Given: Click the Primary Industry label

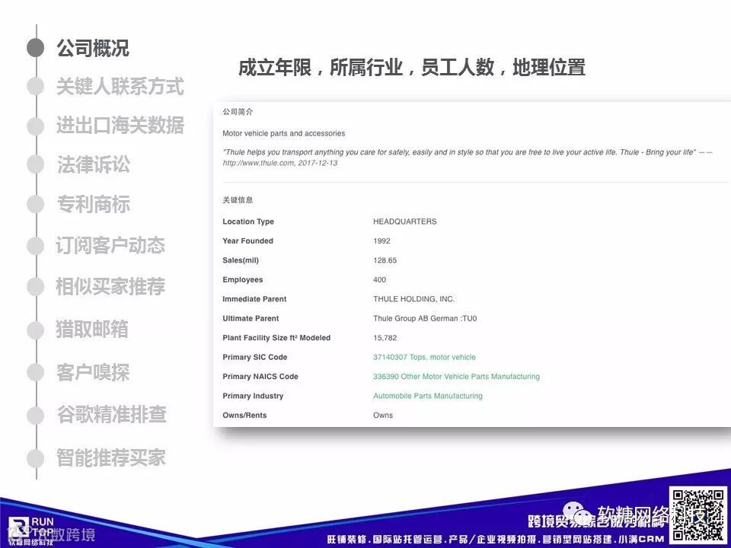Looking at the screenshot, I should click(x=253, y=396).
